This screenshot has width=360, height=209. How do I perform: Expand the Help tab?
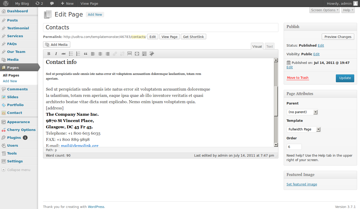pos(348,10)
